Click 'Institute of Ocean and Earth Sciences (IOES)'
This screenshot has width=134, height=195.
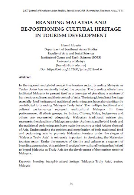click(x=71, y=57)
